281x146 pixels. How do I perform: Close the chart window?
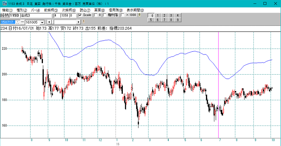coord(275,4)
